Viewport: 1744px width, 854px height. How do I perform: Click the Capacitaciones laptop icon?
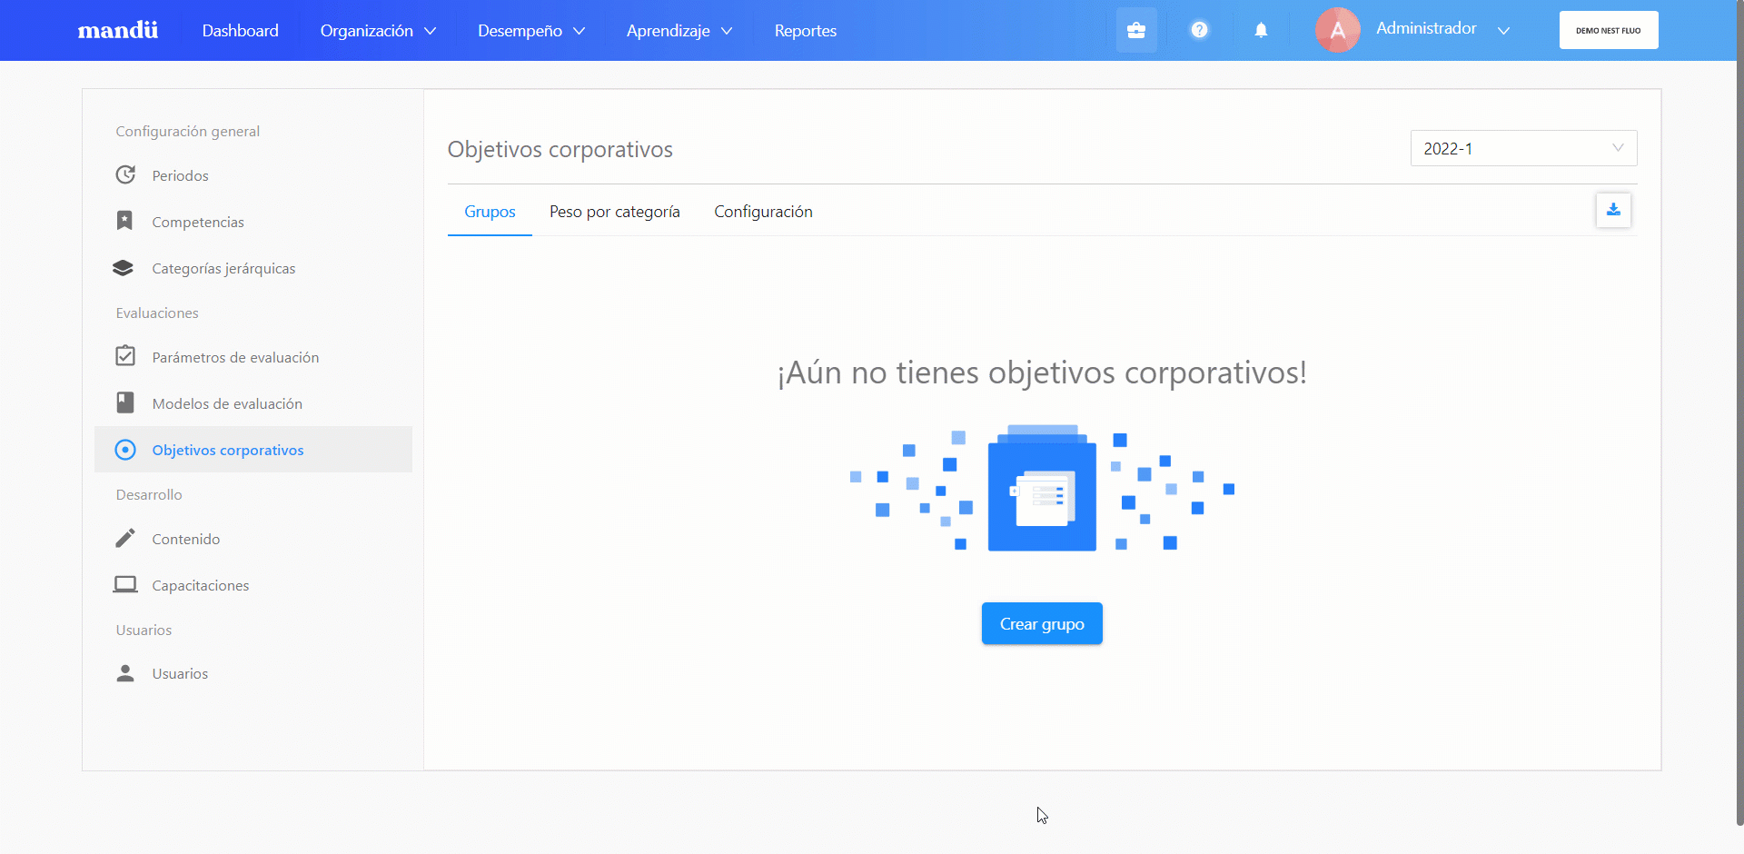tap(125, 584)
